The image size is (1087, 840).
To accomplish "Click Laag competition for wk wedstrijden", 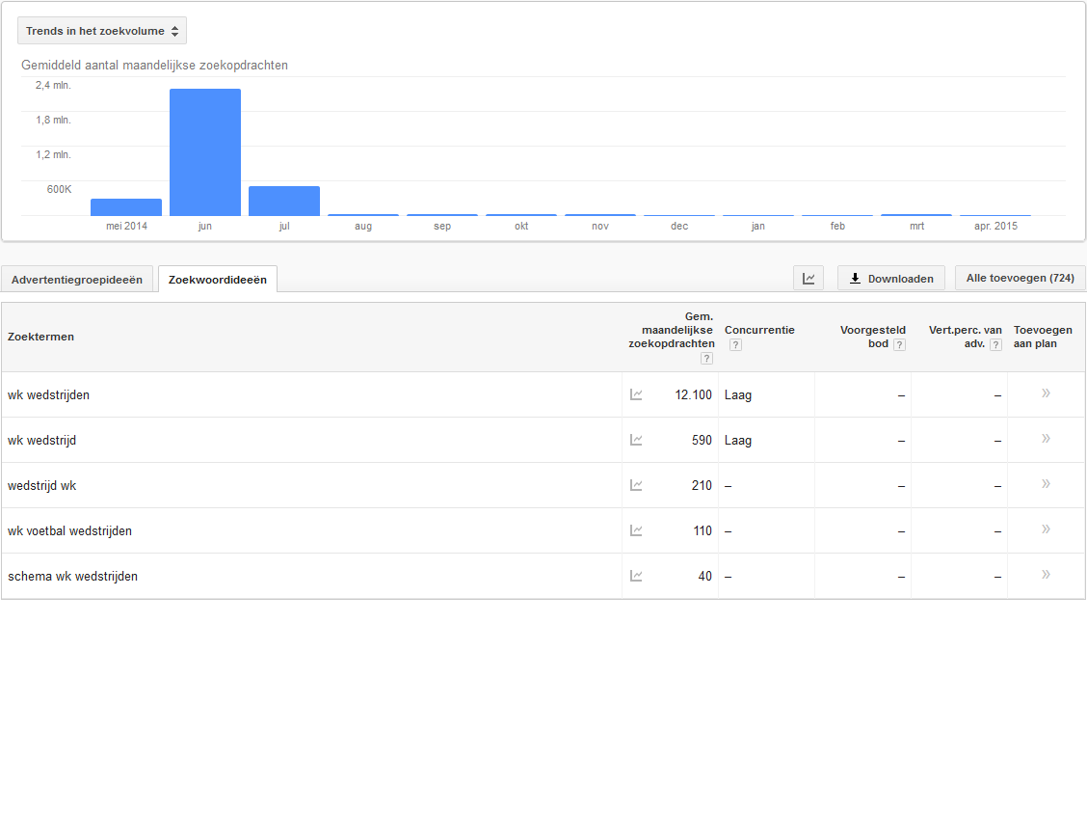I will click(x=738, y=395).
